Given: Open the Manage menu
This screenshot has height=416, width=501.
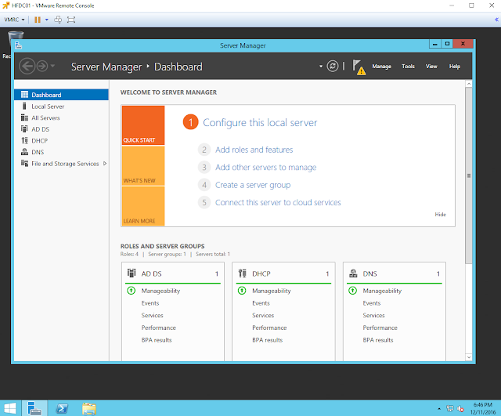Looking at the screenshot, I should (381, 66).
